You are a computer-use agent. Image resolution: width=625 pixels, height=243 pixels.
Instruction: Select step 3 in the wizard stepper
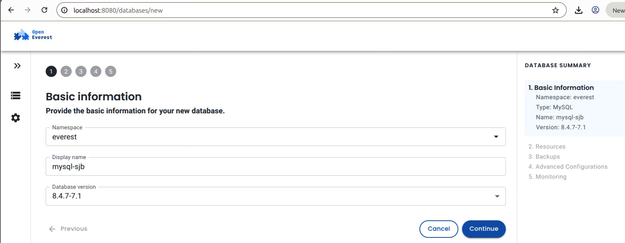point(81,71)
